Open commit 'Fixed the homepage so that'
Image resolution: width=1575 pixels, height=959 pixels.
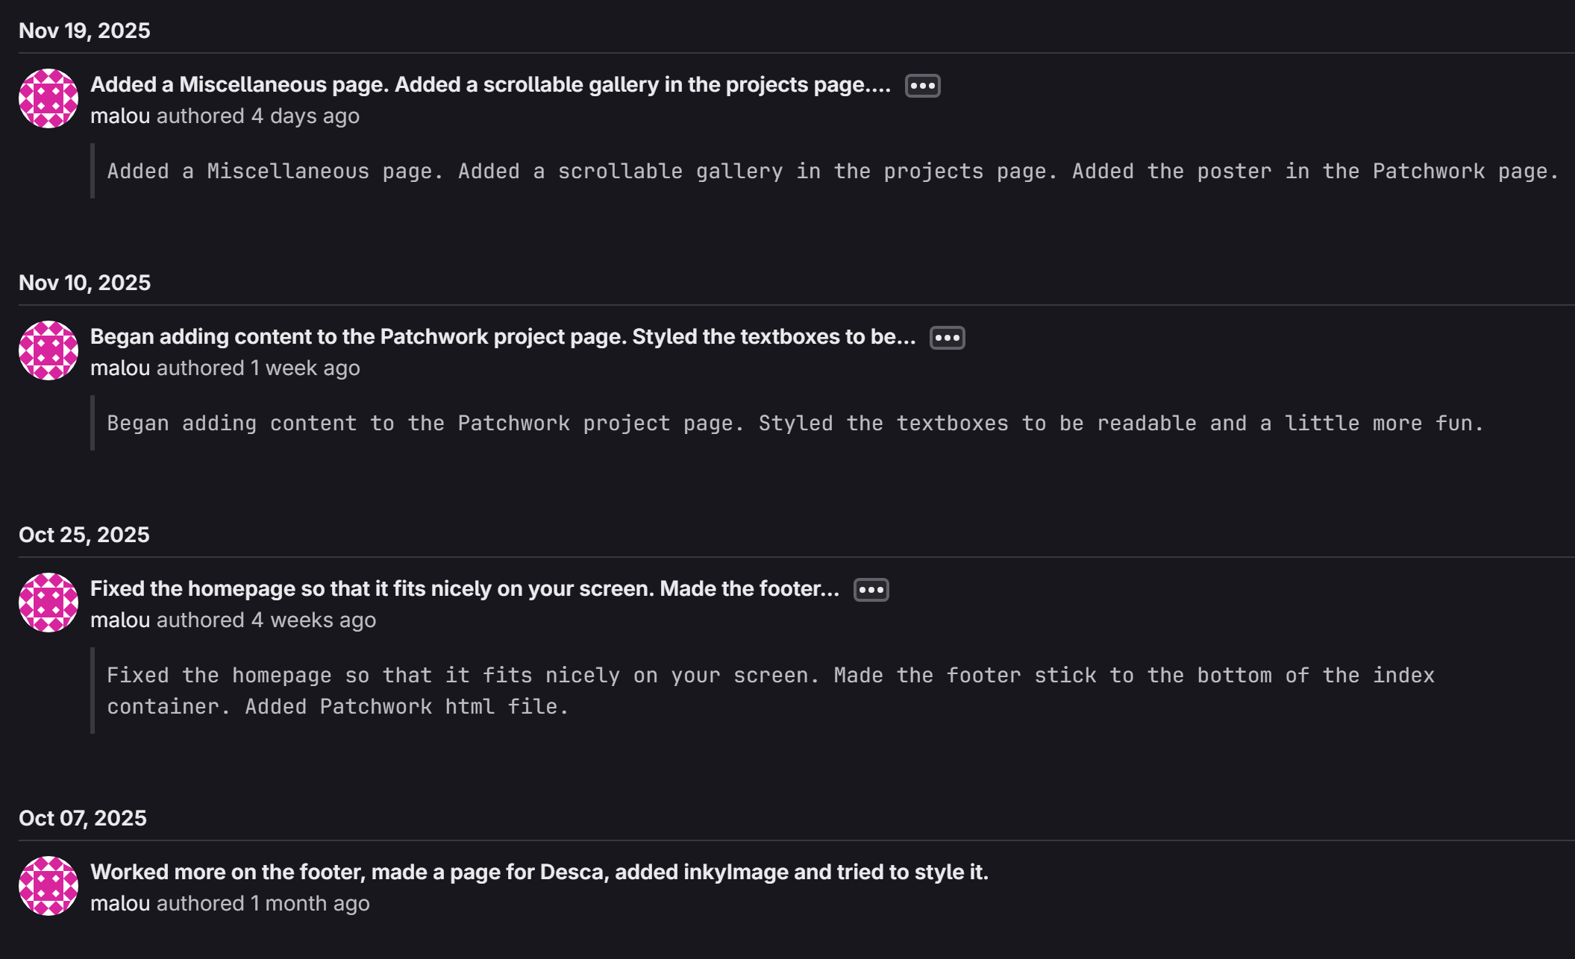(x=464, y=589)
